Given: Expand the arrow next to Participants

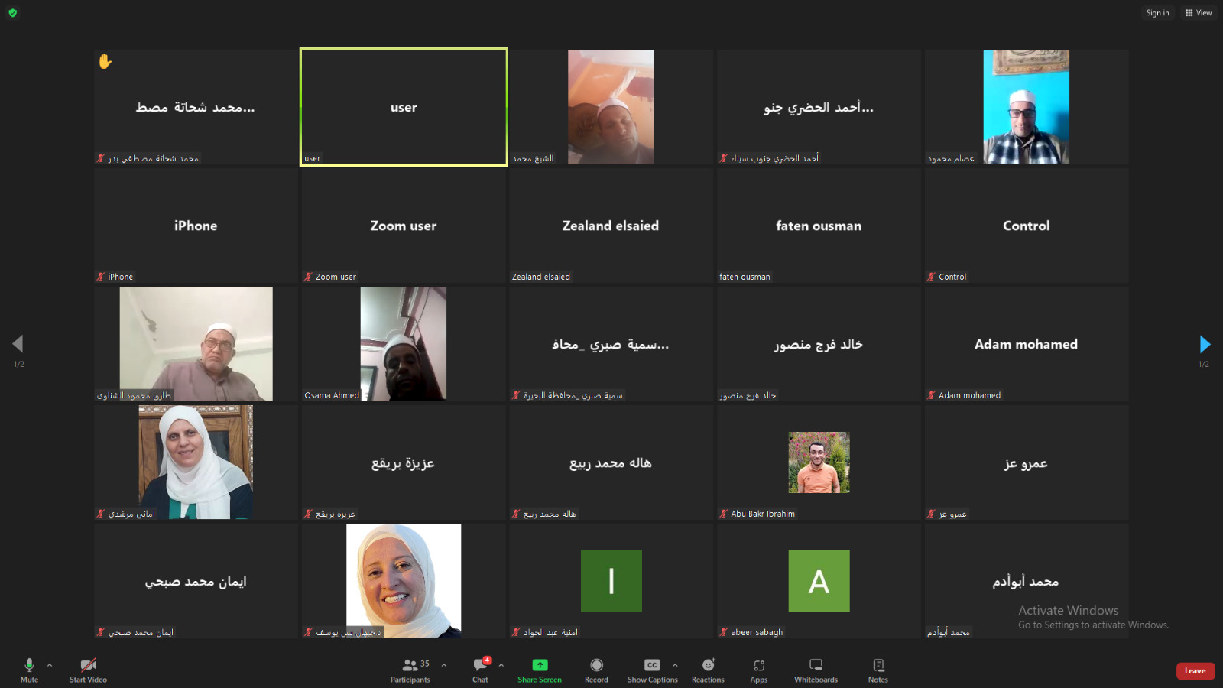Looking at the screenshot, I should coord(444,665).
